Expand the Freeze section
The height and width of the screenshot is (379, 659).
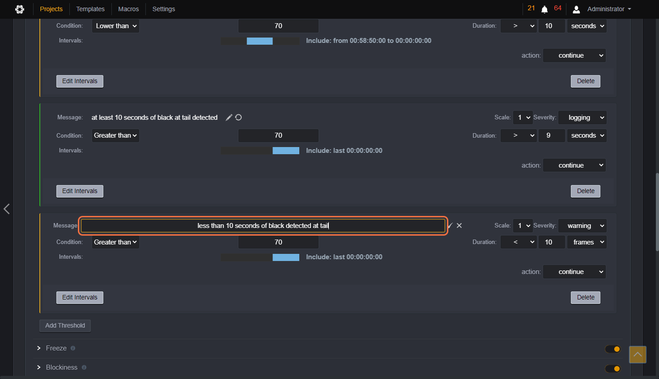pyautogui.click(x=39, y=348)
